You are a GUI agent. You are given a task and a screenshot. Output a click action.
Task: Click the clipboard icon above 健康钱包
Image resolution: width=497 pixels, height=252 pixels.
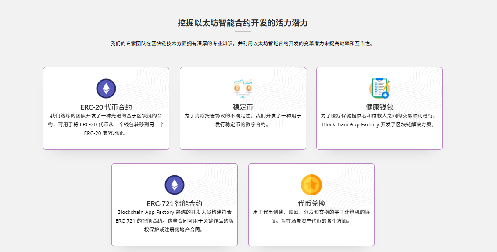(x=379, y=88)
